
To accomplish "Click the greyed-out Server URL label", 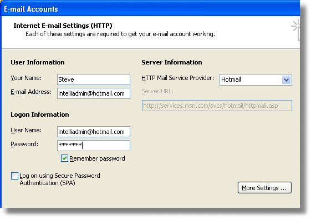I will pyautogui.click(x=157, y=92).
